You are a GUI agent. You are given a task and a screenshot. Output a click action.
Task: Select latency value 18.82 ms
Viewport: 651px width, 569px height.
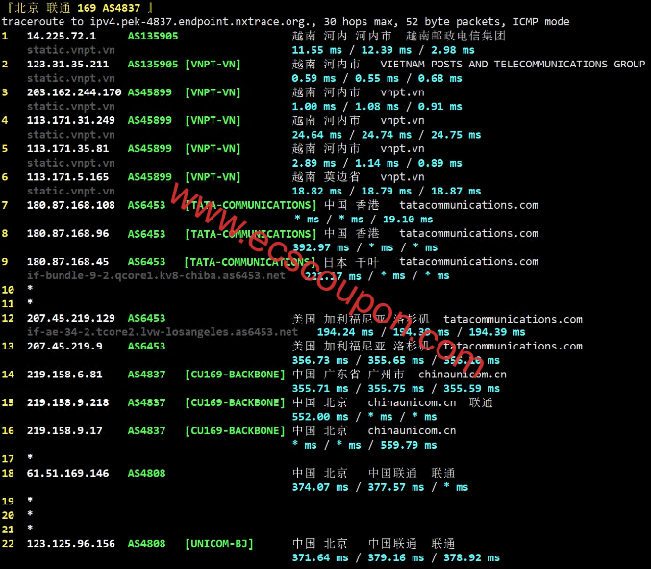pos(317,192)
